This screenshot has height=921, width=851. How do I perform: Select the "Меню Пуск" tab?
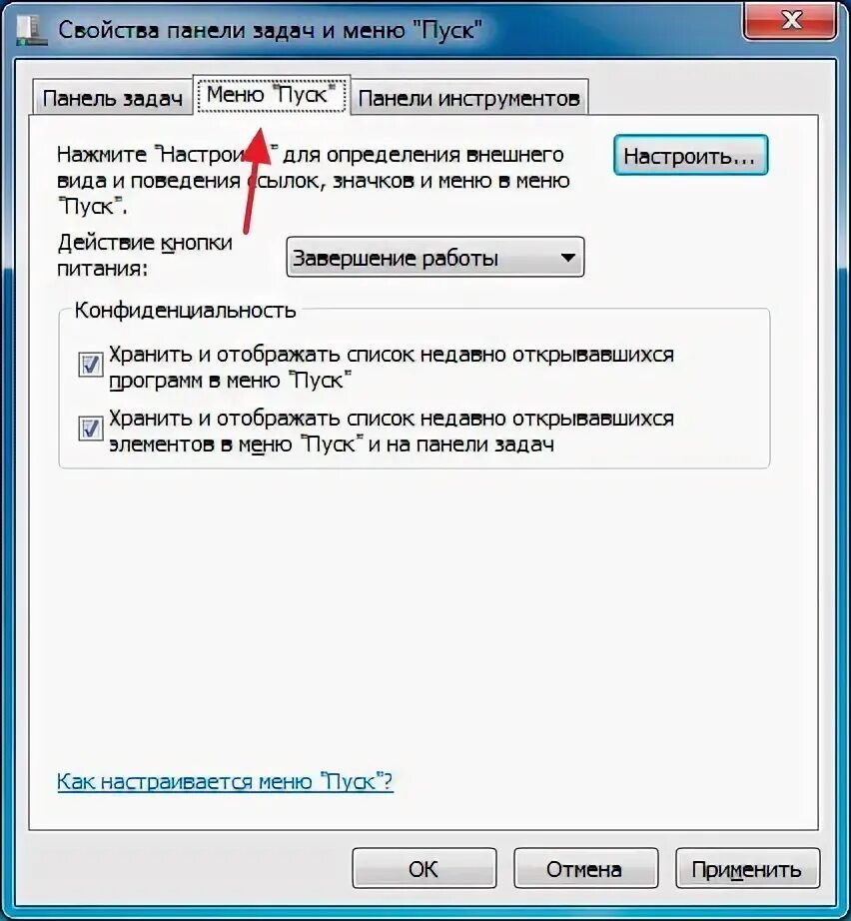click(x=271, y=94)
